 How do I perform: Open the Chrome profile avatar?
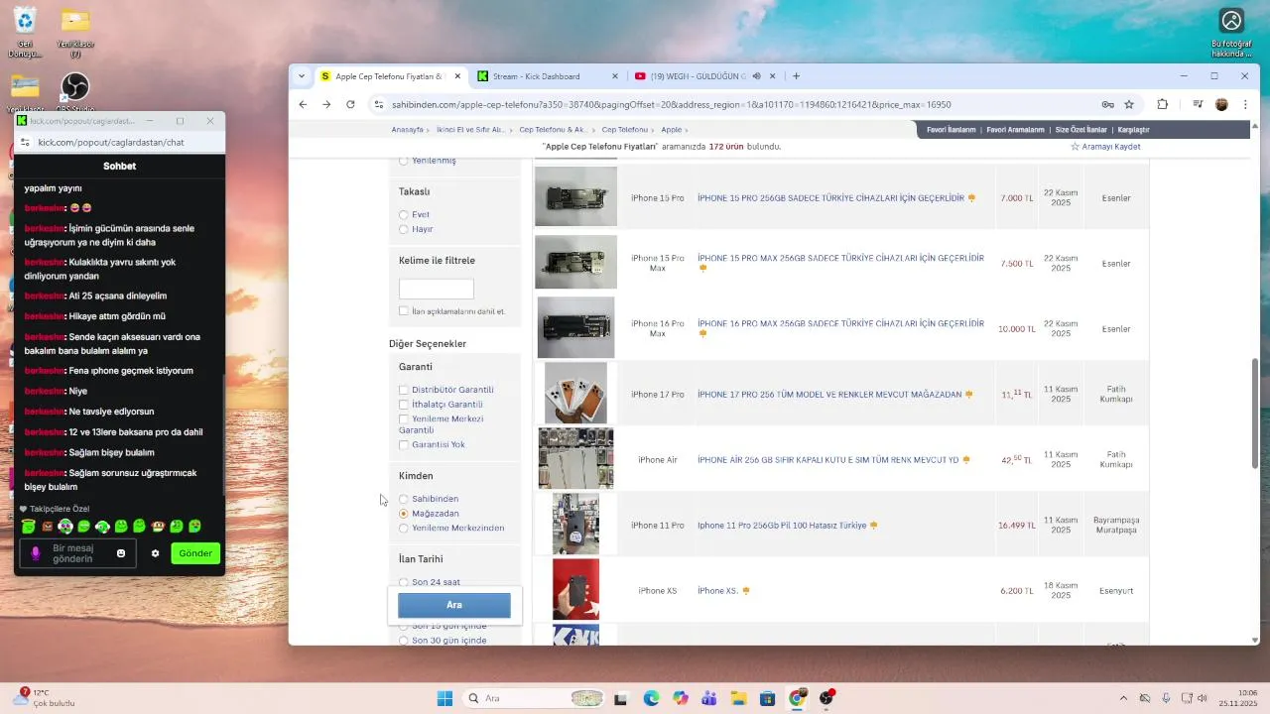(x=1221, y=104)
